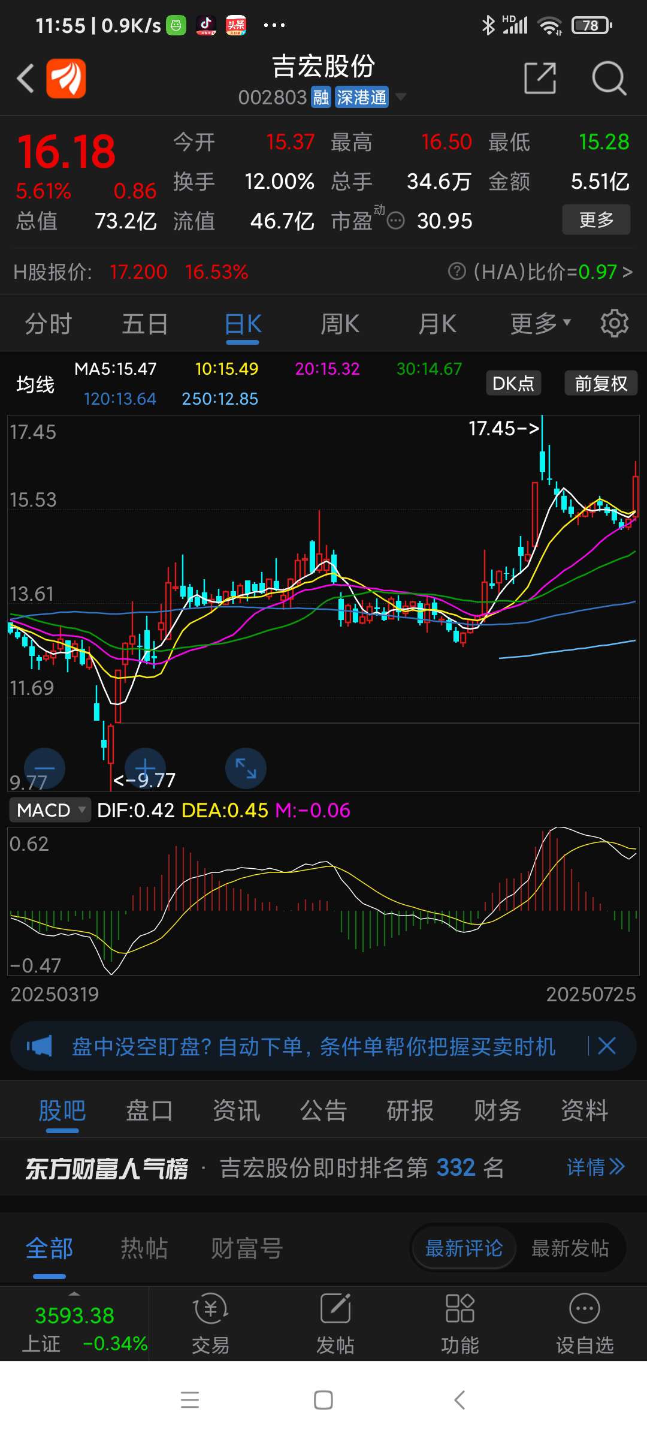Select the 热帖 posts filter
This screenshot has width=647, height=1439.
pos(144,1248)
